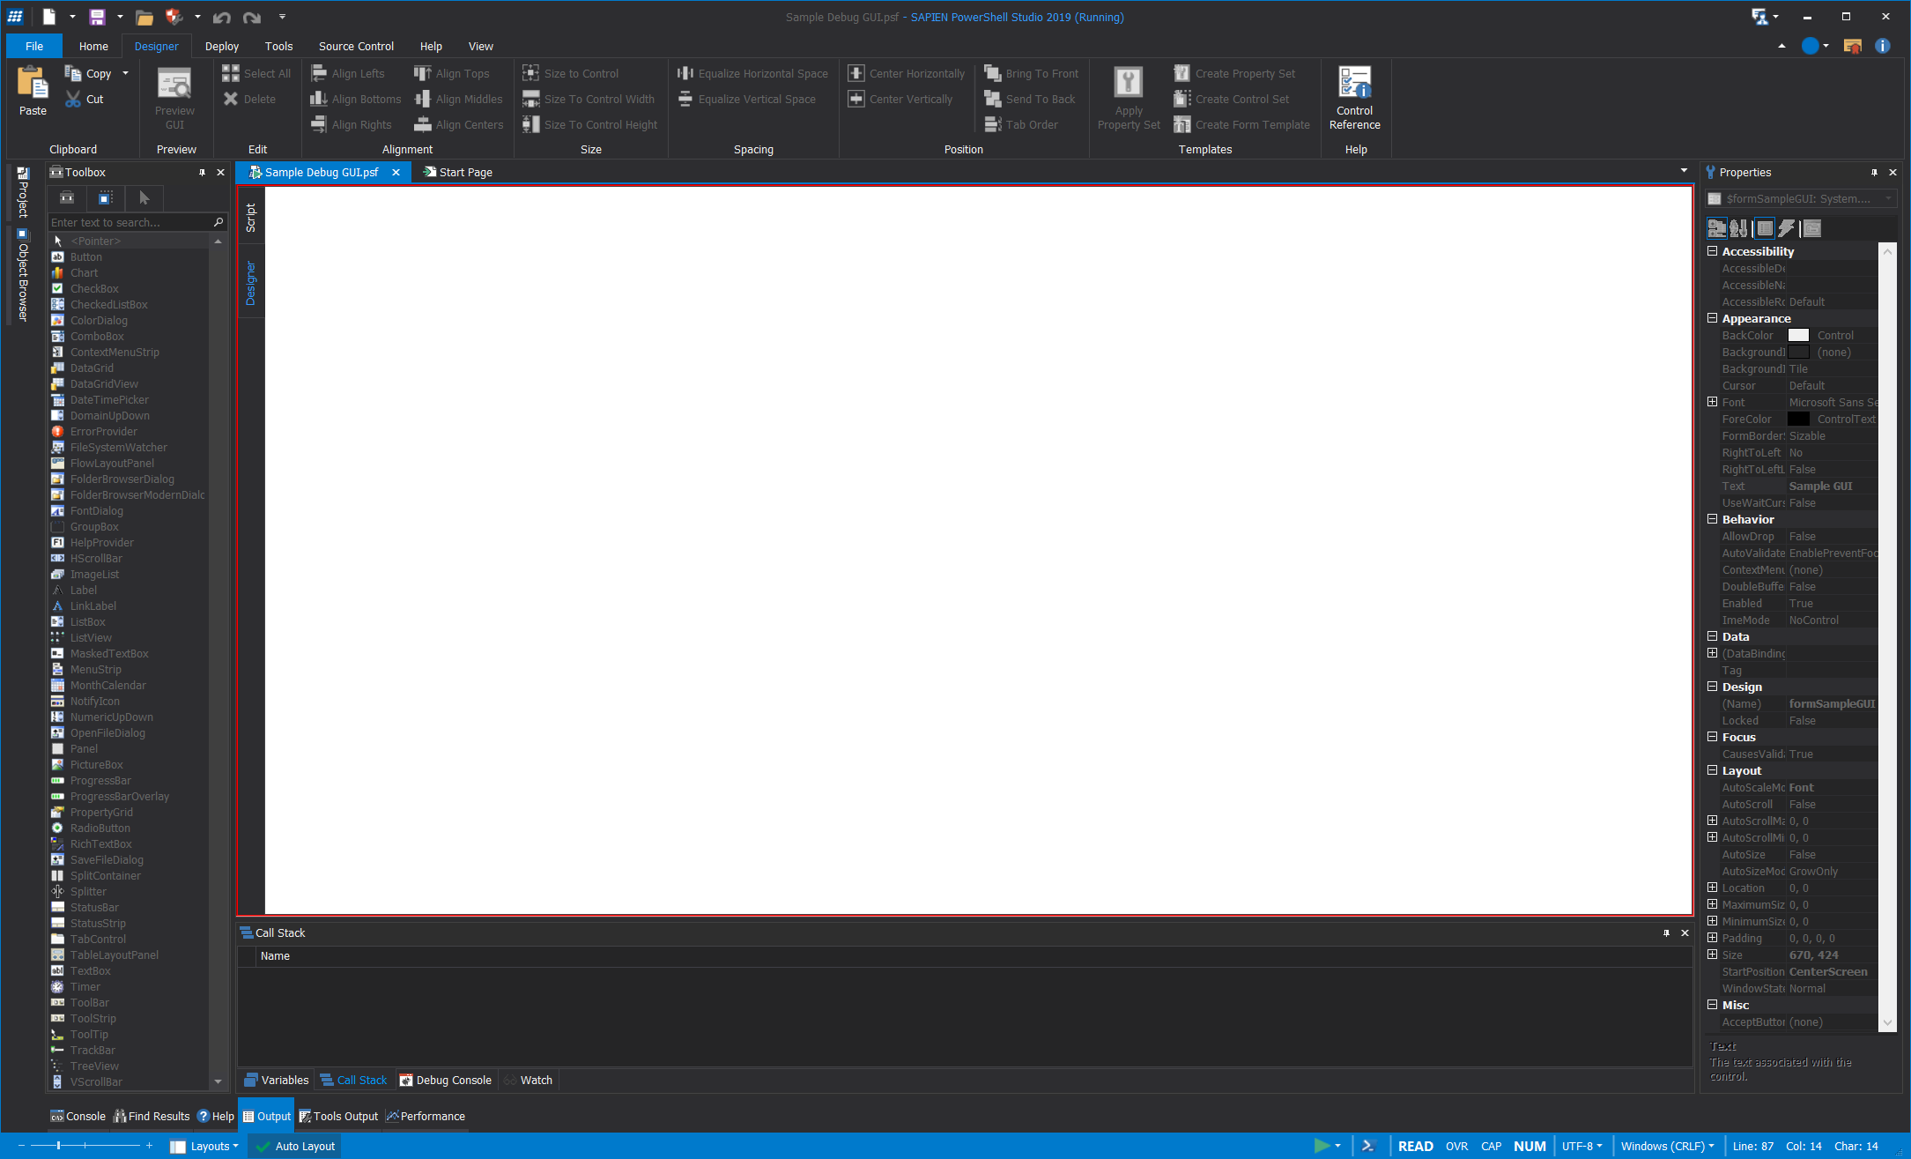Screen dimensions: 1911x1159
Task: Click the Alphabetical sort icon in Properties
Action: (1738, 228)
